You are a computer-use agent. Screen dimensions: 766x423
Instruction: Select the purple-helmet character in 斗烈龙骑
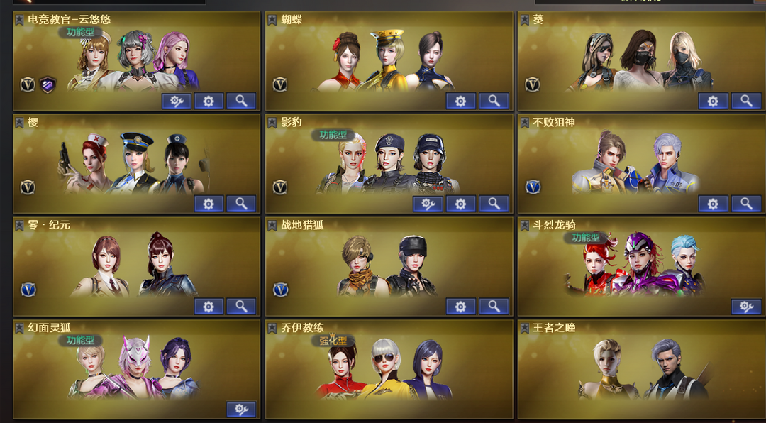pyautogui.click(x=641, y=263)
